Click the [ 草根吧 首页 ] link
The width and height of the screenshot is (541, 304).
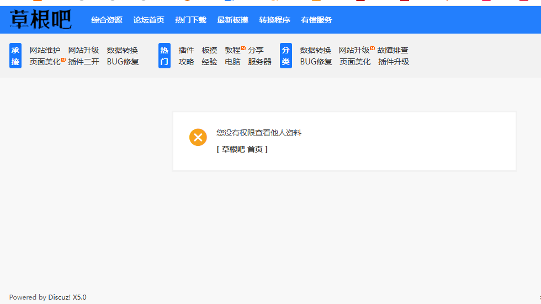tap(242, 149)
